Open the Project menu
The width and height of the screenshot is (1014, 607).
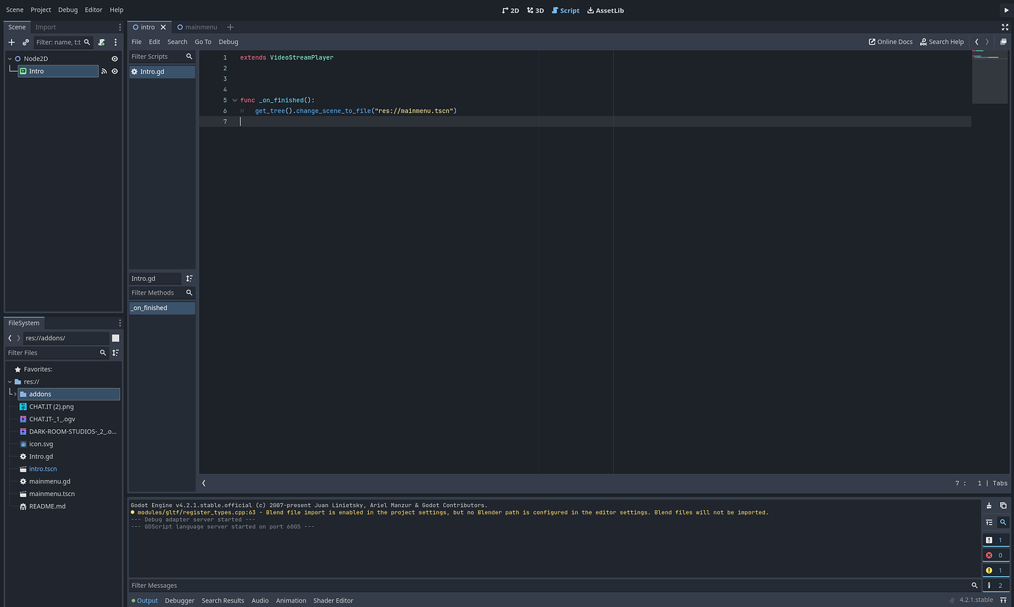40,10
